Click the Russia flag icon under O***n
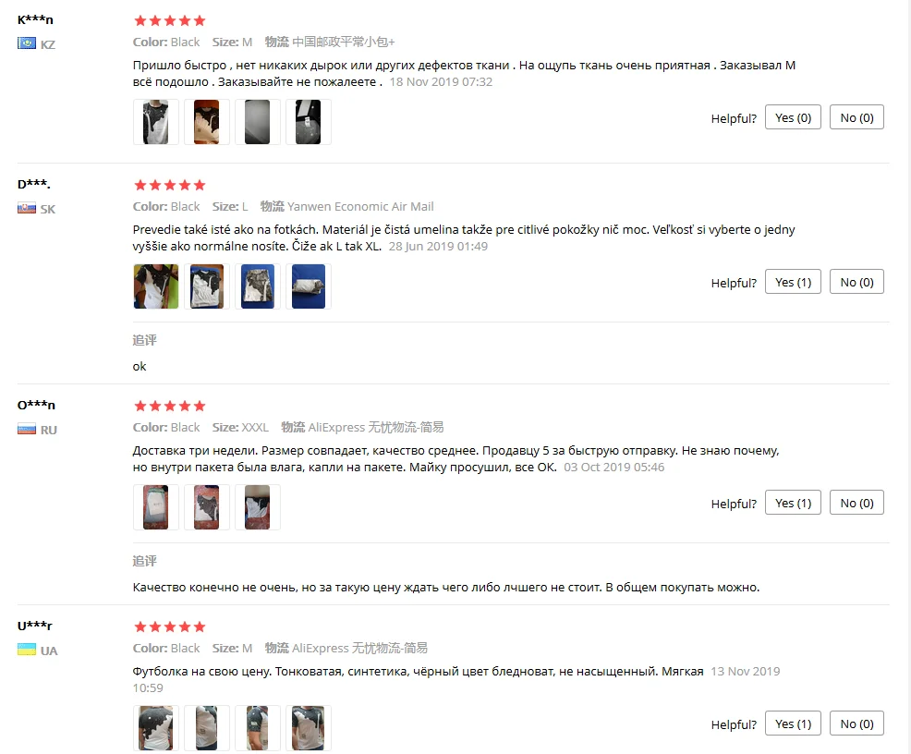 27,430
